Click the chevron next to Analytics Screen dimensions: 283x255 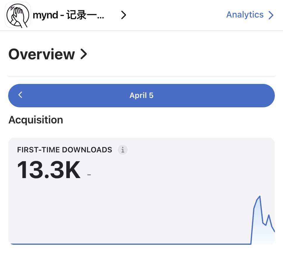pos(271,15)
